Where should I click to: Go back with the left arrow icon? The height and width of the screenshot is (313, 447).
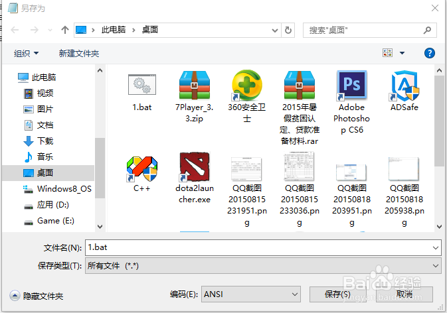point(15,30)
